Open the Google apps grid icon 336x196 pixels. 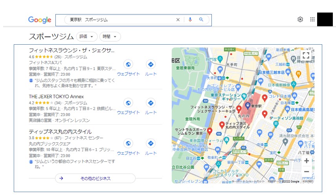coord(312,20)
